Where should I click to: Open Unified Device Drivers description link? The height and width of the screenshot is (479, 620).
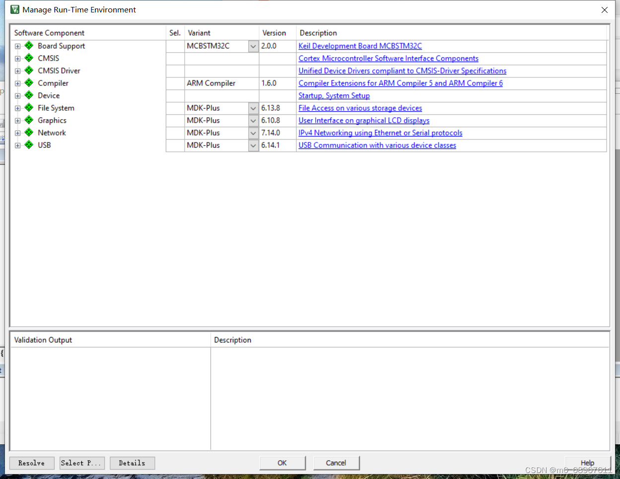(402, 70)
